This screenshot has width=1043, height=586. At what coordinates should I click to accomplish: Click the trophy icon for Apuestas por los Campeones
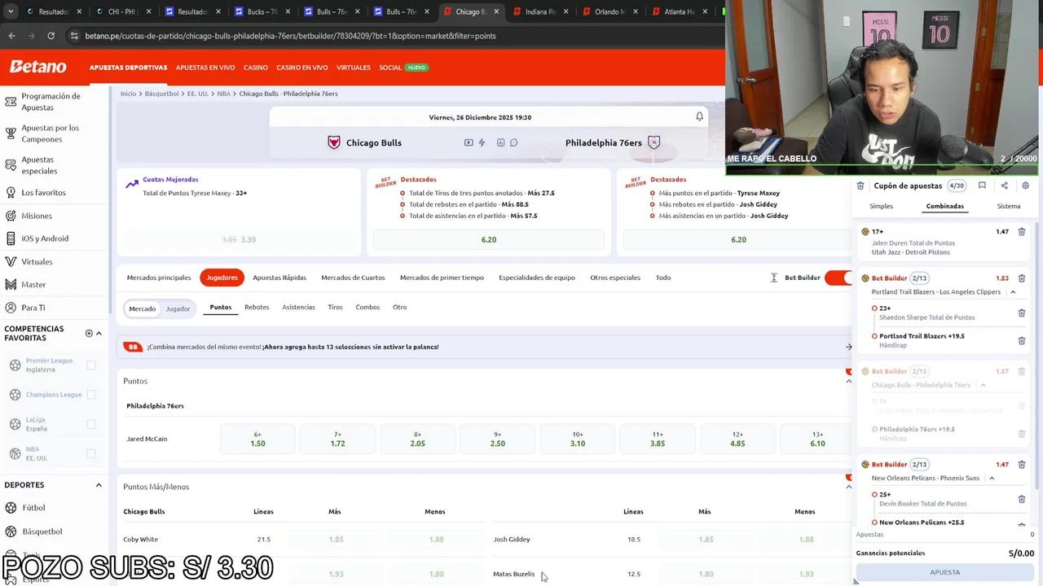point(11,133)
